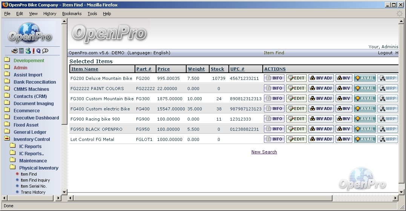The image size is (406, 211).
Task: Open the Bookmarks menu
Action: (x=72, y=14)
